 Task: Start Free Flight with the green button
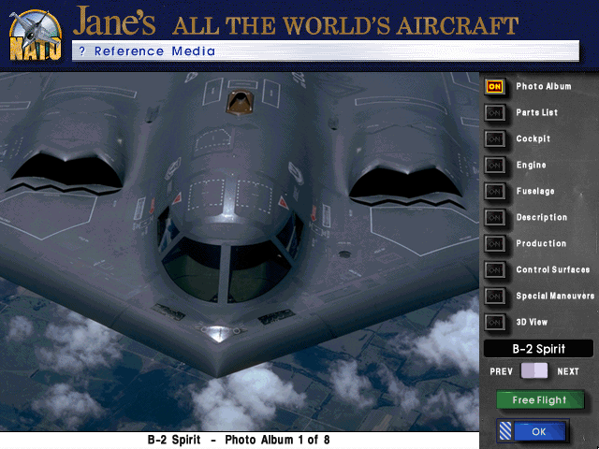tap(539, 400)
